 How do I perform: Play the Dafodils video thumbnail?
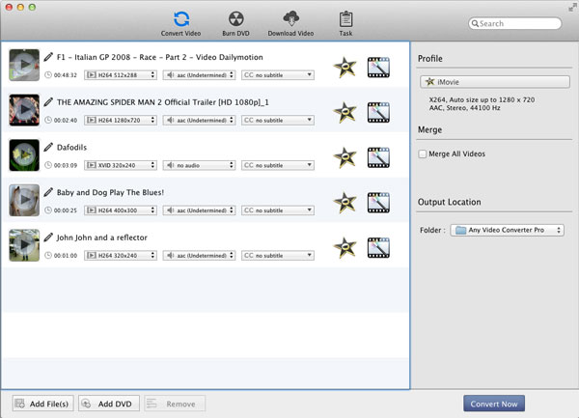24,155
